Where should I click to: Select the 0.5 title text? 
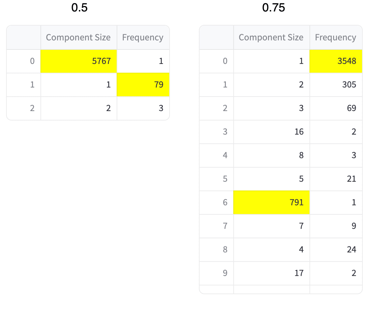pos(79,8)
